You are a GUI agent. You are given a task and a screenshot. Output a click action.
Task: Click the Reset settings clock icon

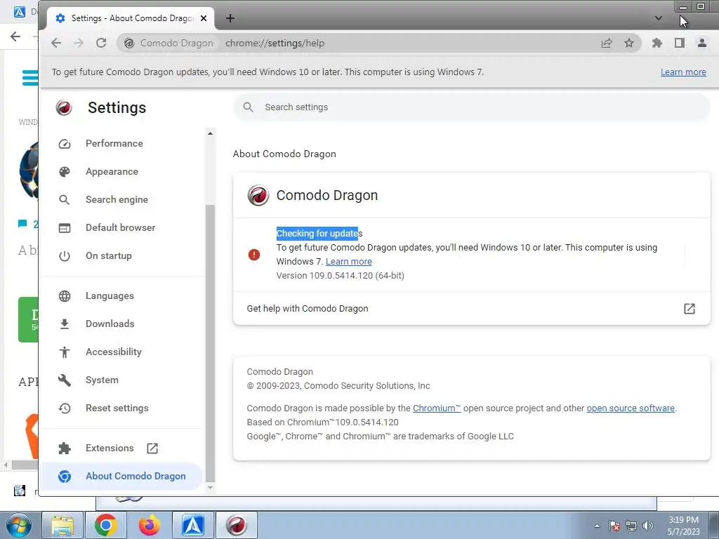tap(65, 408)
